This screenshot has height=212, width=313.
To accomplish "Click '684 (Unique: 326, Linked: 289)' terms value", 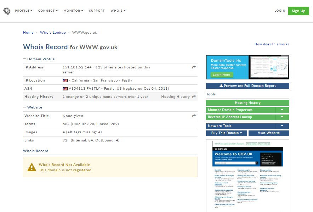I will coord(91,124).
